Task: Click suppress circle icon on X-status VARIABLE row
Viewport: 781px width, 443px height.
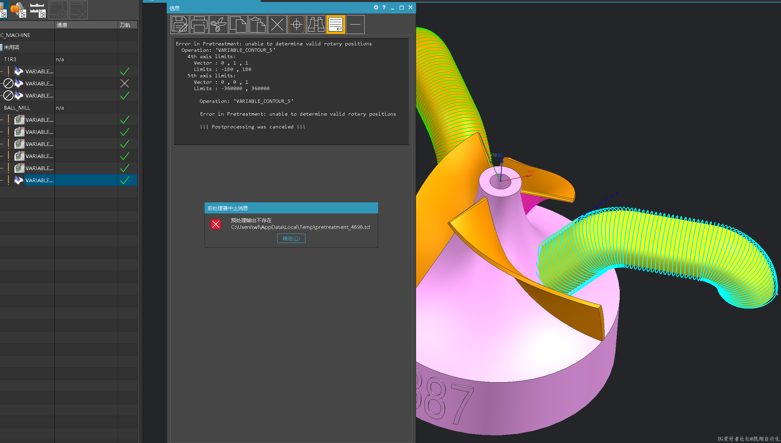Action: (8, 84)
